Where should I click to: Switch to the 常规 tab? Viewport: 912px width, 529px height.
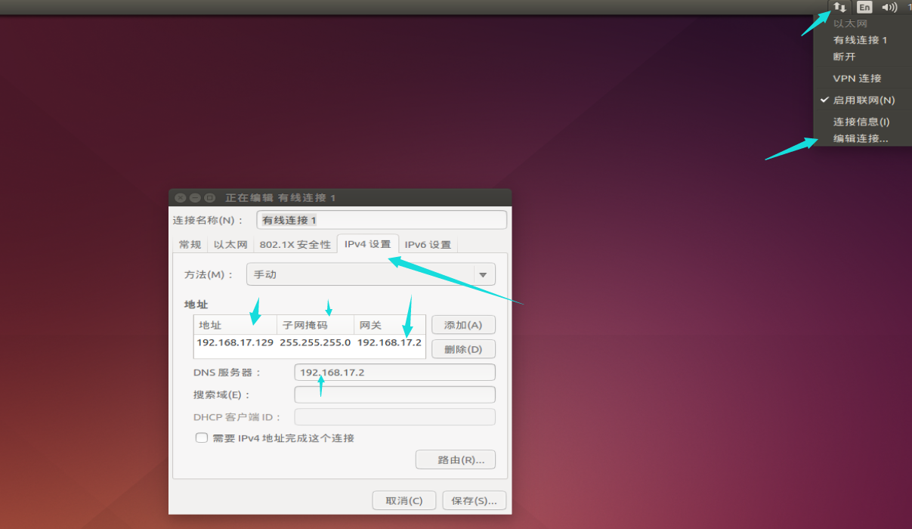190,244
